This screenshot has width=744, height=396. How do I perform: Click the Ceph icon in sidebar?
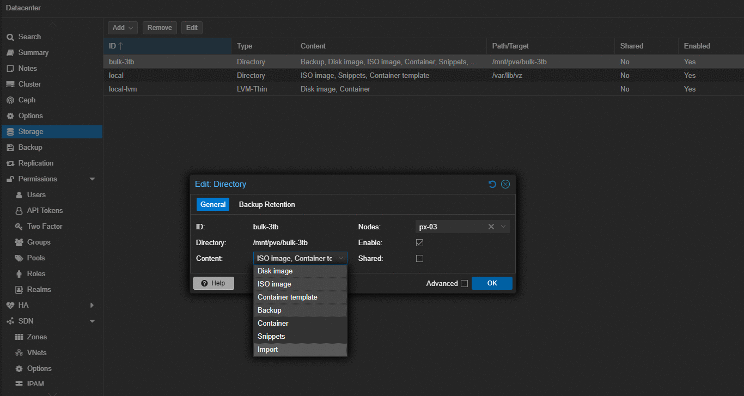coord(10,100)
